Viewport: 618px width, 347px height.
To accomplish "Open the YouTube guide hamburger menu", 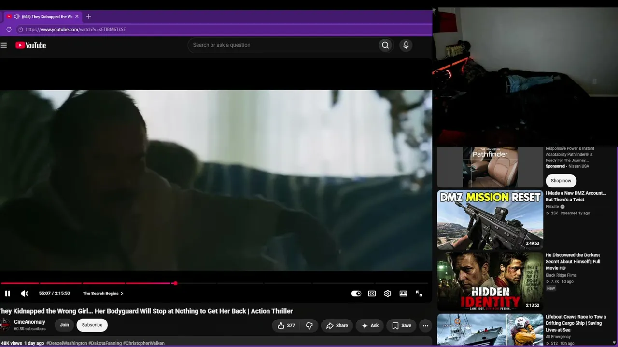I will (4, 45).
